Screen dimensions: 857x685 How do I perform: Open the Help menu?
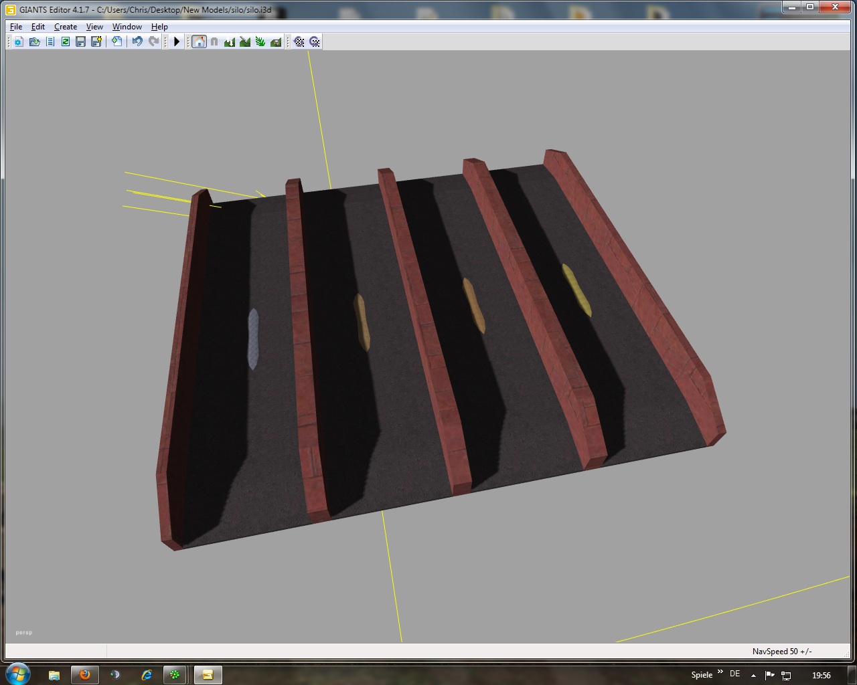159,27
